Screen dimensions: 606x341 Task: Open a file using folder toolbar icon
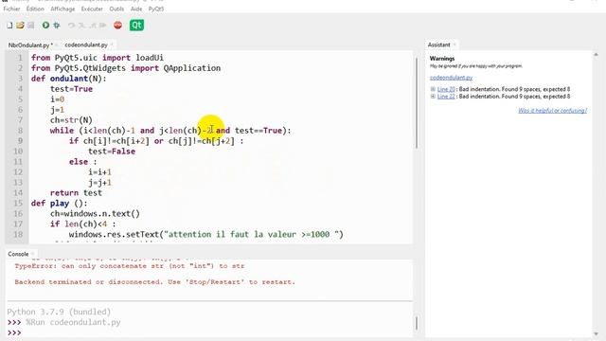tap(20, 26)
